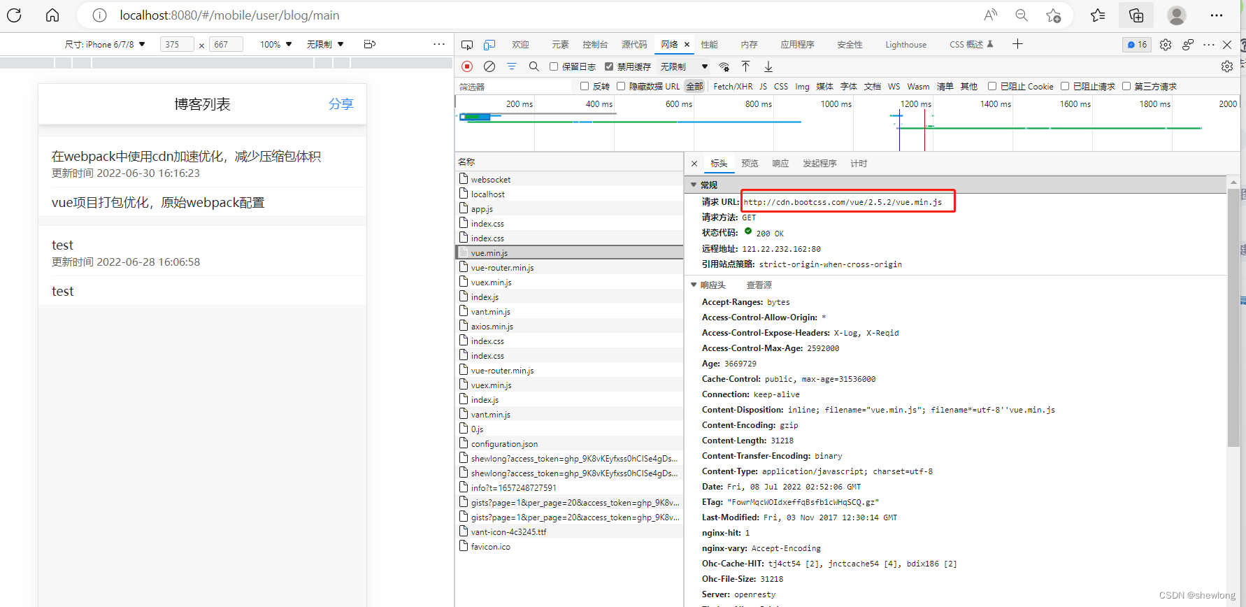This screenshot has width=1246, height=607.
Task: Open the Lighthouse tab
Action: click(x=905, y=45)
